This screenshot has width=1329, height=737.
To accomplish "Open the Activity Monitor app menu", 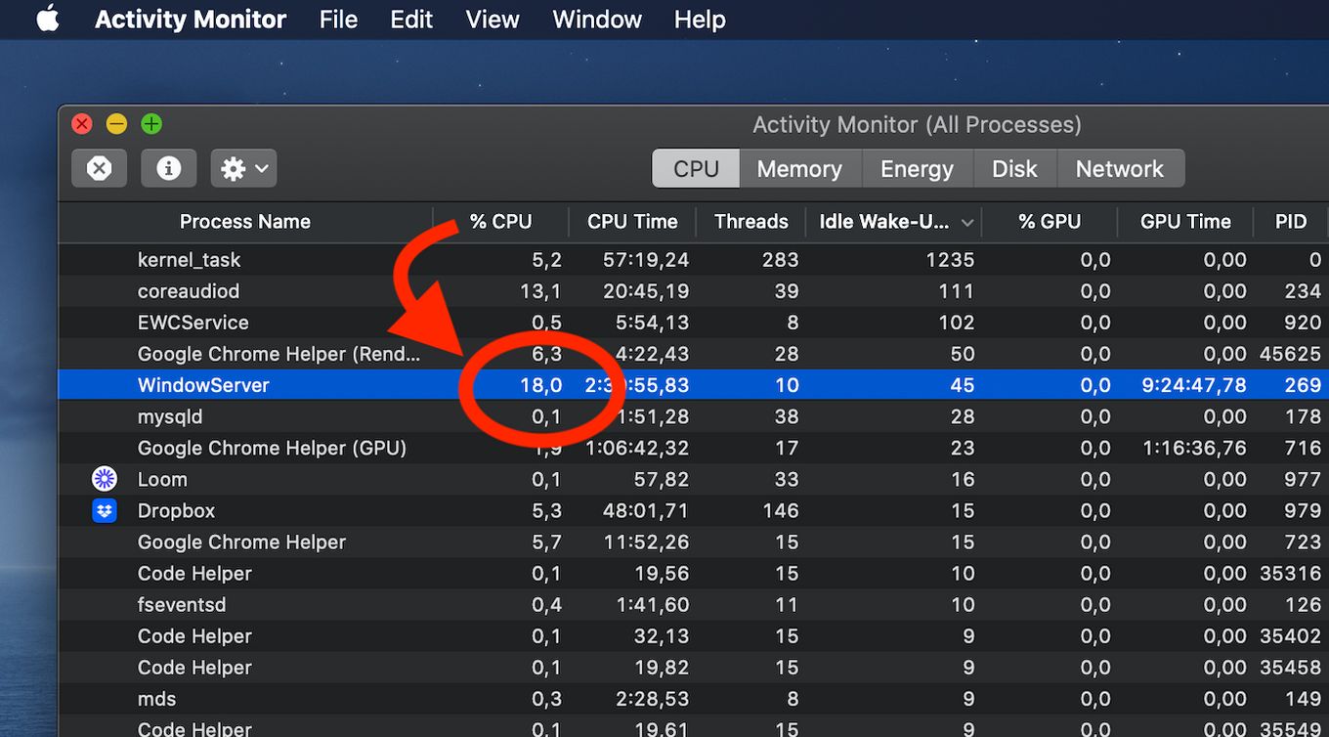I will (191, 20).
